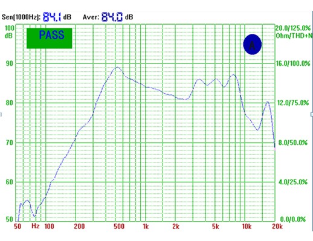Viewport: 313px width, 241px height.
Task: Click the blue circle channel A marker
Action: pyautogui.click(x=253, y=45)
